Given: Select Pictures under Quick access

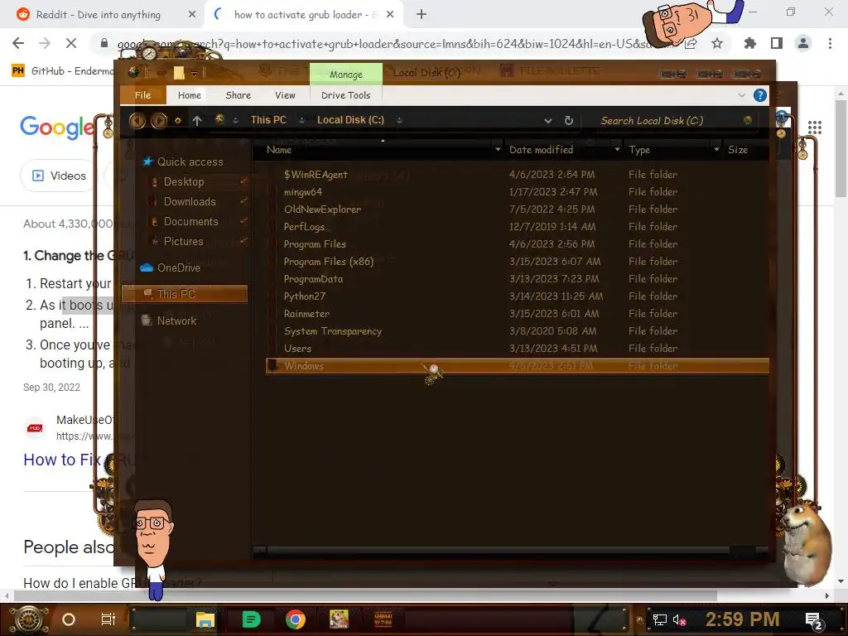Looking at the screenshot, I should click(183, 242).
